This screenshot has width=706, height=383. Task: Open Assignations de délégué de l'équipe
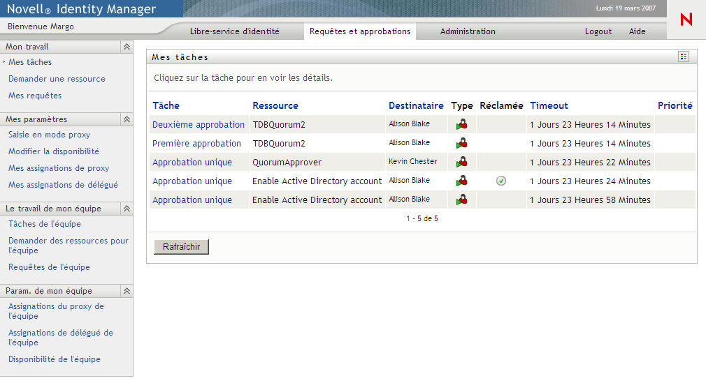pos(61,338)
